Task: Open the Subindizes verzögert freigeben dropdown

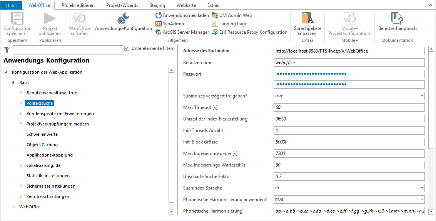Action: click(422, 96)
